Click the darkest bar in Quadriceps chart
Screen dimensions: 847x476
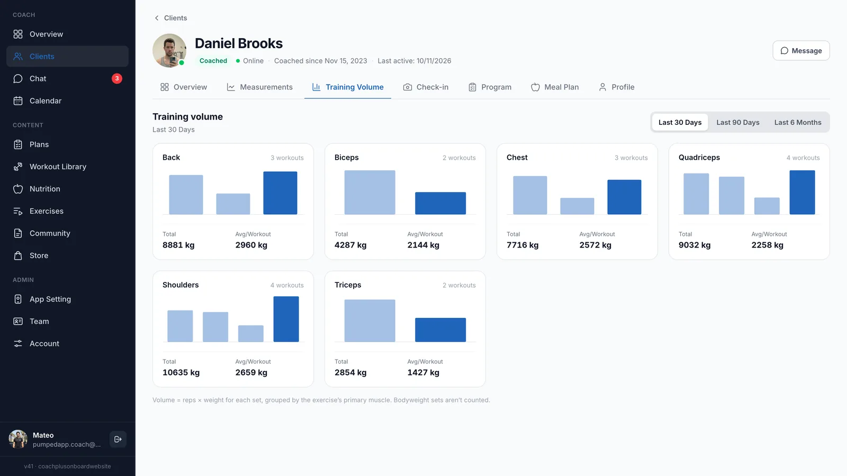(802, 193)
